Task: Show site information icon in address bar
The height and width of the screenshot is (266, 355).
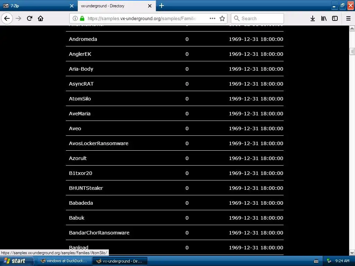Action: tap(75, 18)
